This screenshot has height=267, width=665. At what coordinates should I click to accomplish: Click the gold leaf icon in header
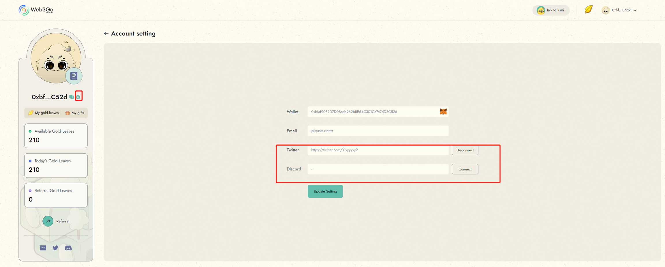[x=589, y=10]
